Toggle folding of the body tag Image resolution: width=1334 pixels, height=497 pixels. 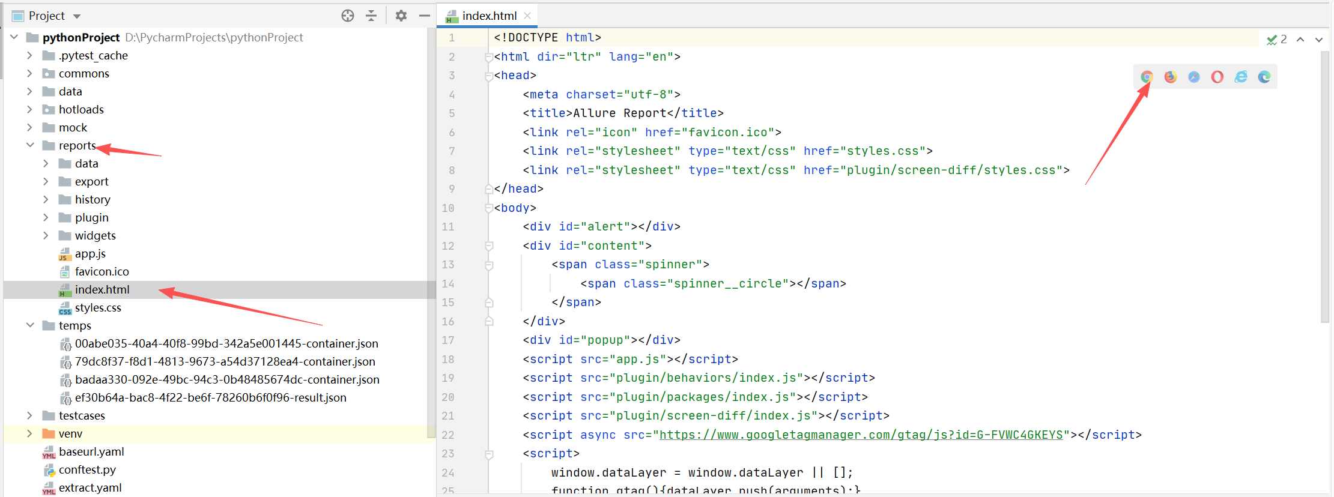489,208
